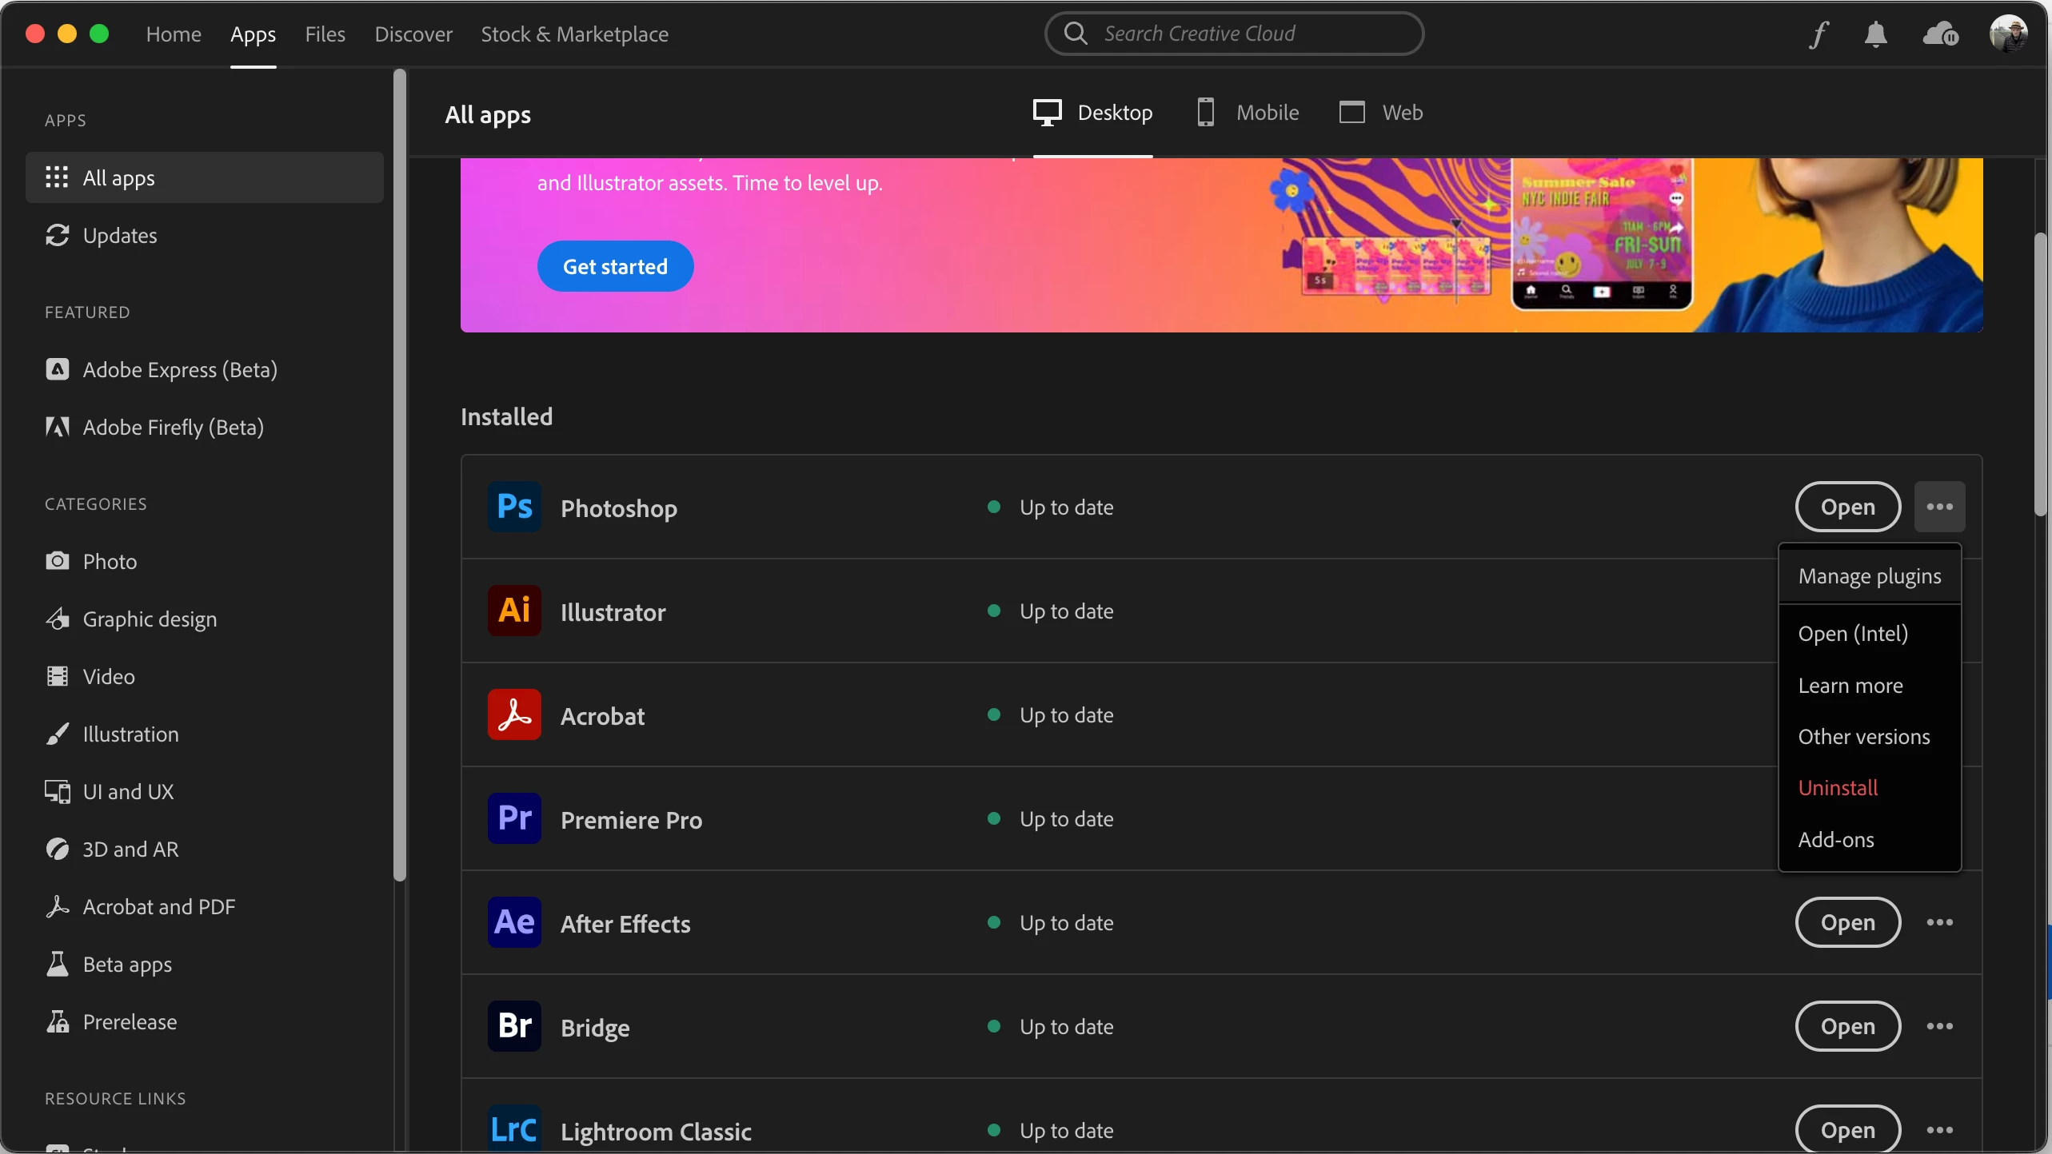Expand After Effects more options menu
This screenshot has height=1154, width=2052.
(1939, 922)
